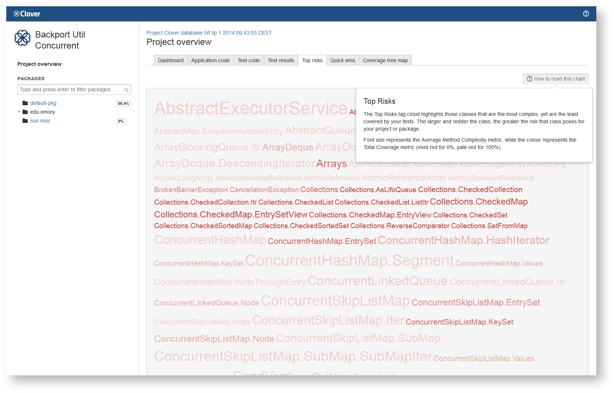Open ConcurrentSkipListMap.SubMap.SubMapIter class link
Viewport: 614px width, 393px height.
pyautogui.click(x=293, y=356)
